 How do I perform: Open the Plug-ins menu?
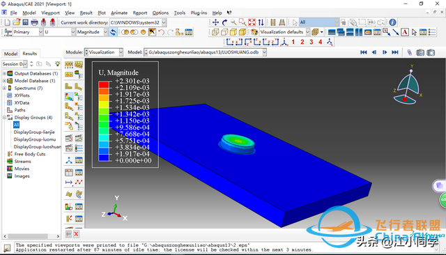click(199, 13)
